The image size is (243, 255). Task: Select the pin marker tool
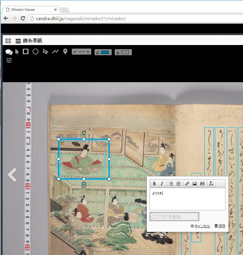click(65, 51)
